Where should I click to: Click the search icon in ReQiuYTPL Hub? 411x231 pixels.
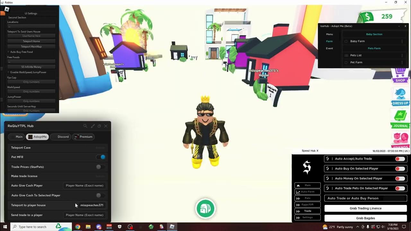(x=85, y=126)
